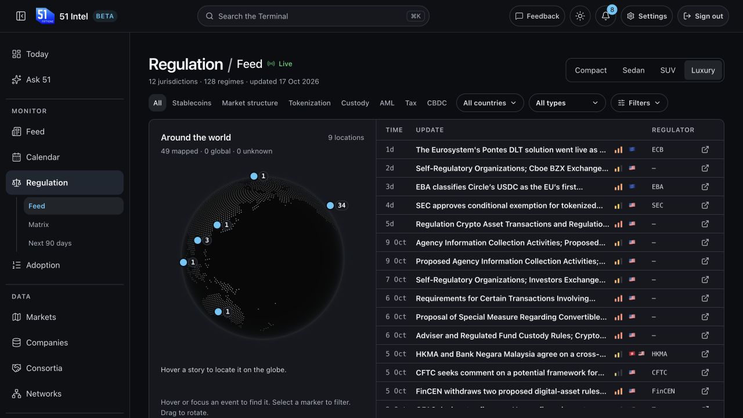Open All countries dropdown
This screenshot has height=418, width=743.
coord(490,103)
